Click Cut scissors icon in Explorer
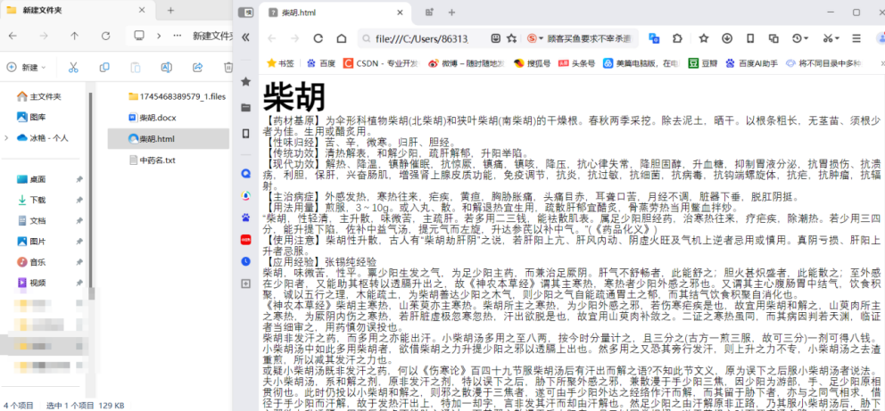 coord(73,67)
